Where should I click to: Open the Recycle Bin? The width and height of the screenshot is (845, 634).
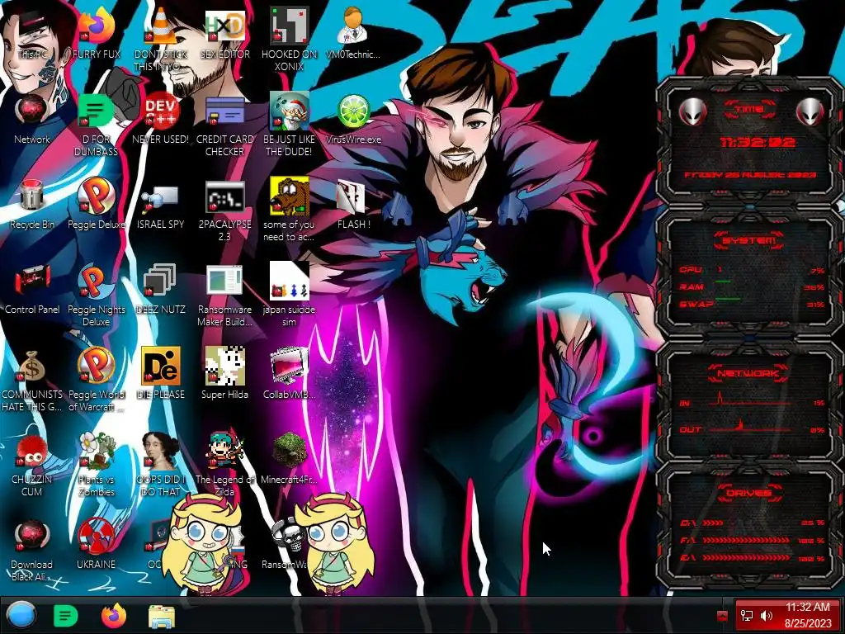click(x=32, y=204)
